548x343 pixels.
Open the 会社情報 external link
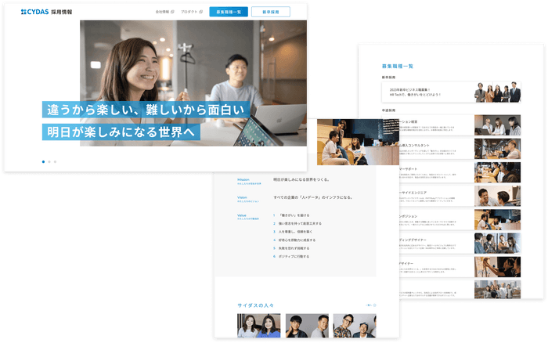(164, 12)
